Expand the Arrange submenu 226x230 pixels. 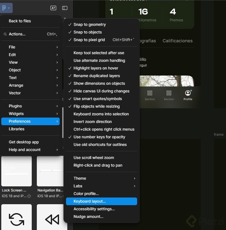30,85
